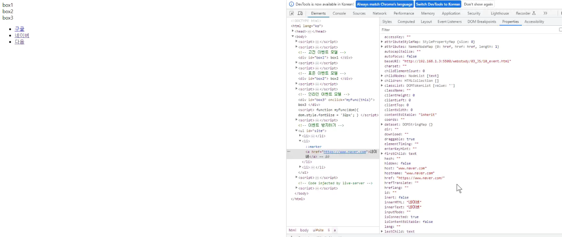Expand the head element node
562x237 pixels.
[293, 31]
